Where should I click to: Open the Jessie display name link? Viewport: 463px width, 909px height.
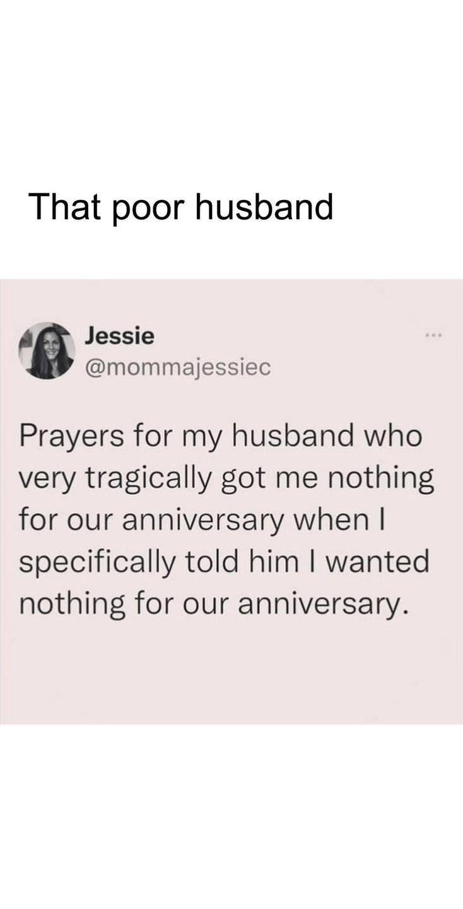[x=119, y=336]
